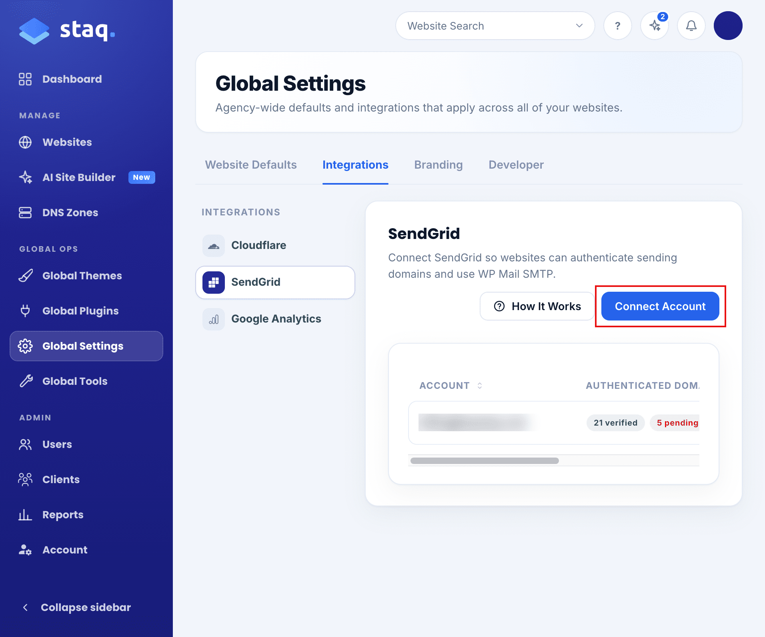
Task: Click the Clients group icon
Action: [25, 480]
